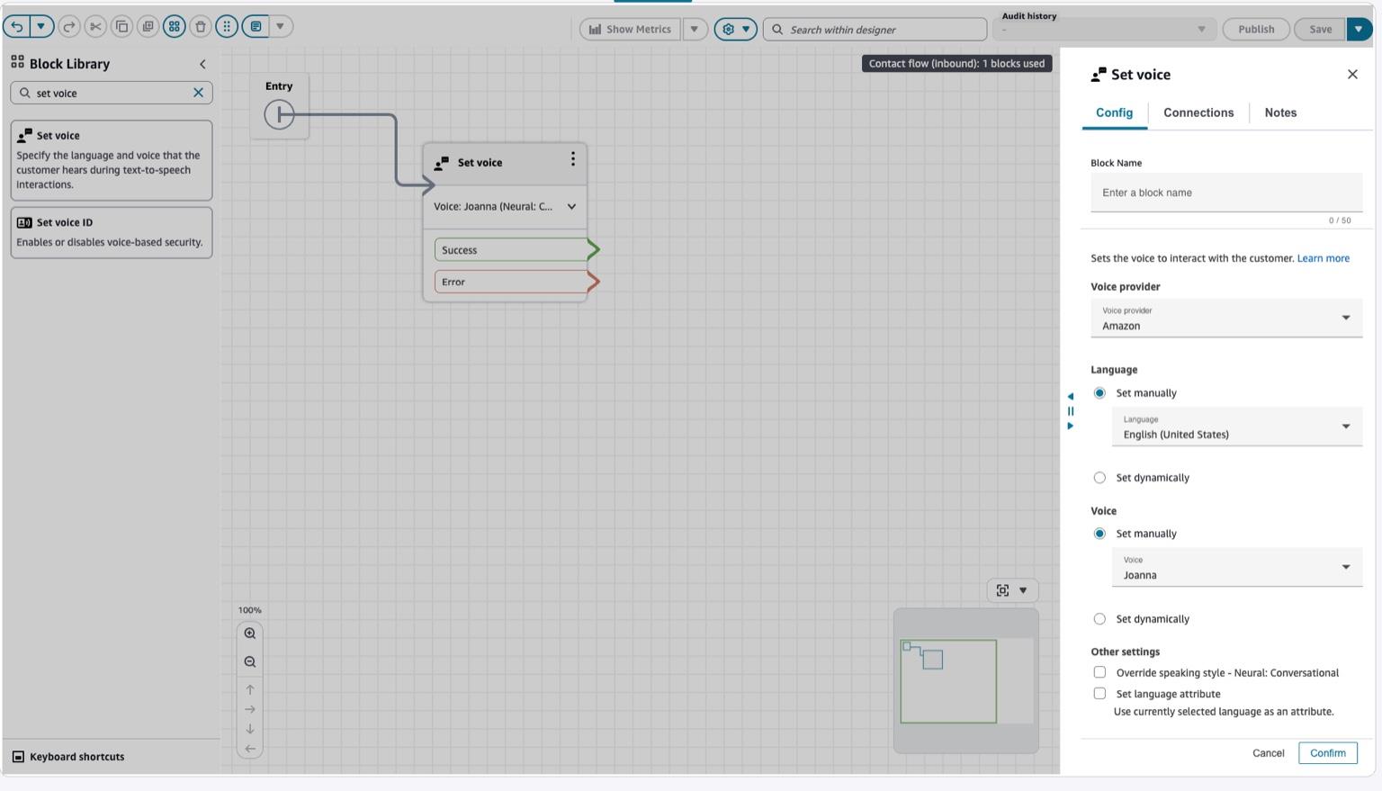Open the Voice dropdown showing Joanna
Image resolution: width=1382 pixels, height=791 pixels.
(1236, 568)
